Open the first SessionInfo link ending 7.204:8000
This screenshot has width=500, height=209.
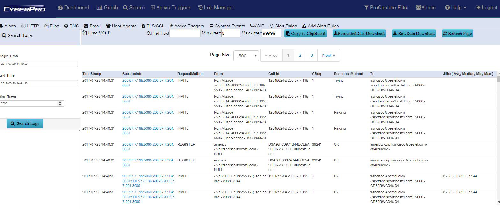pos(149,181)
